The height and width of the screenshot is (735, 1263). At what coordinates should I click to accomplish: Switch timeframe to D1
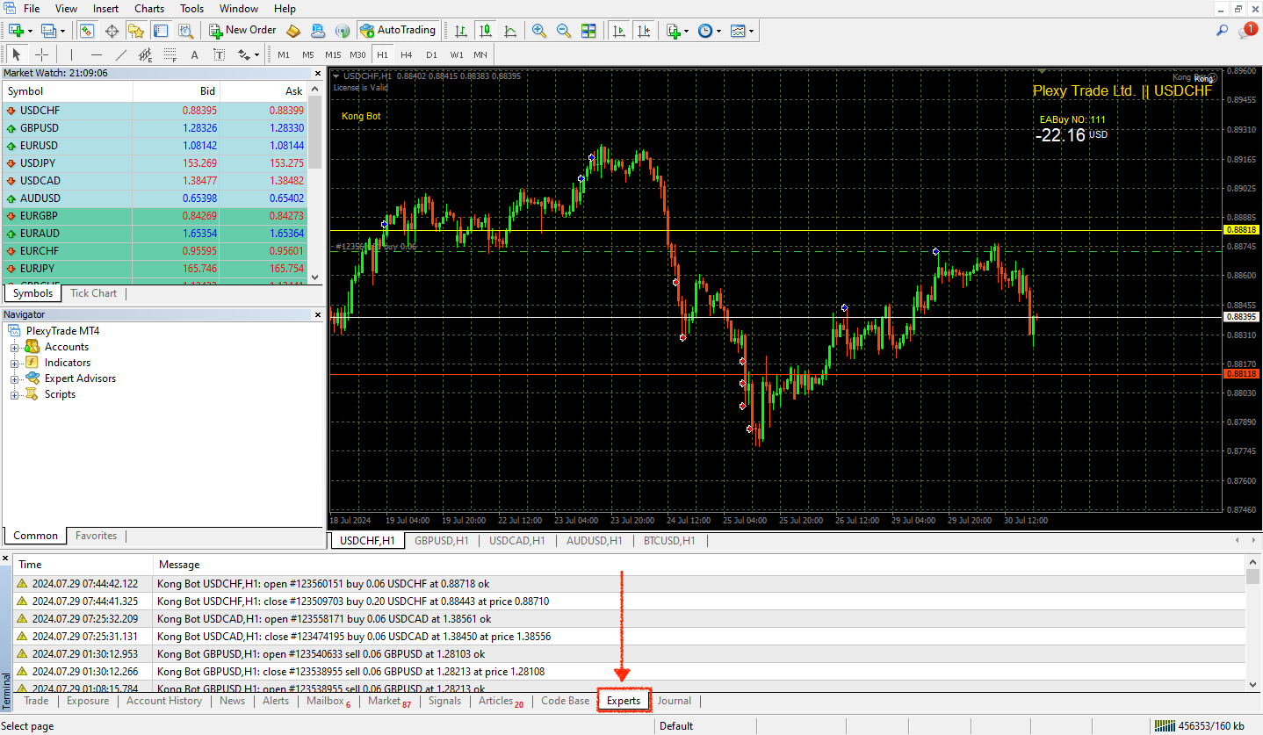(431, 54)
